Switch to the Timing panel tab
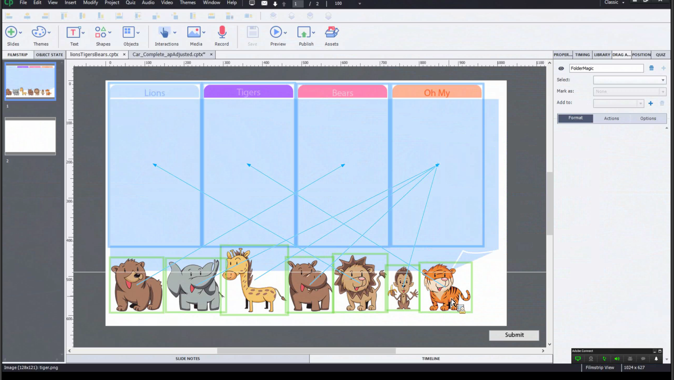This screenshot has width=674, height=380. click(582, 55)
